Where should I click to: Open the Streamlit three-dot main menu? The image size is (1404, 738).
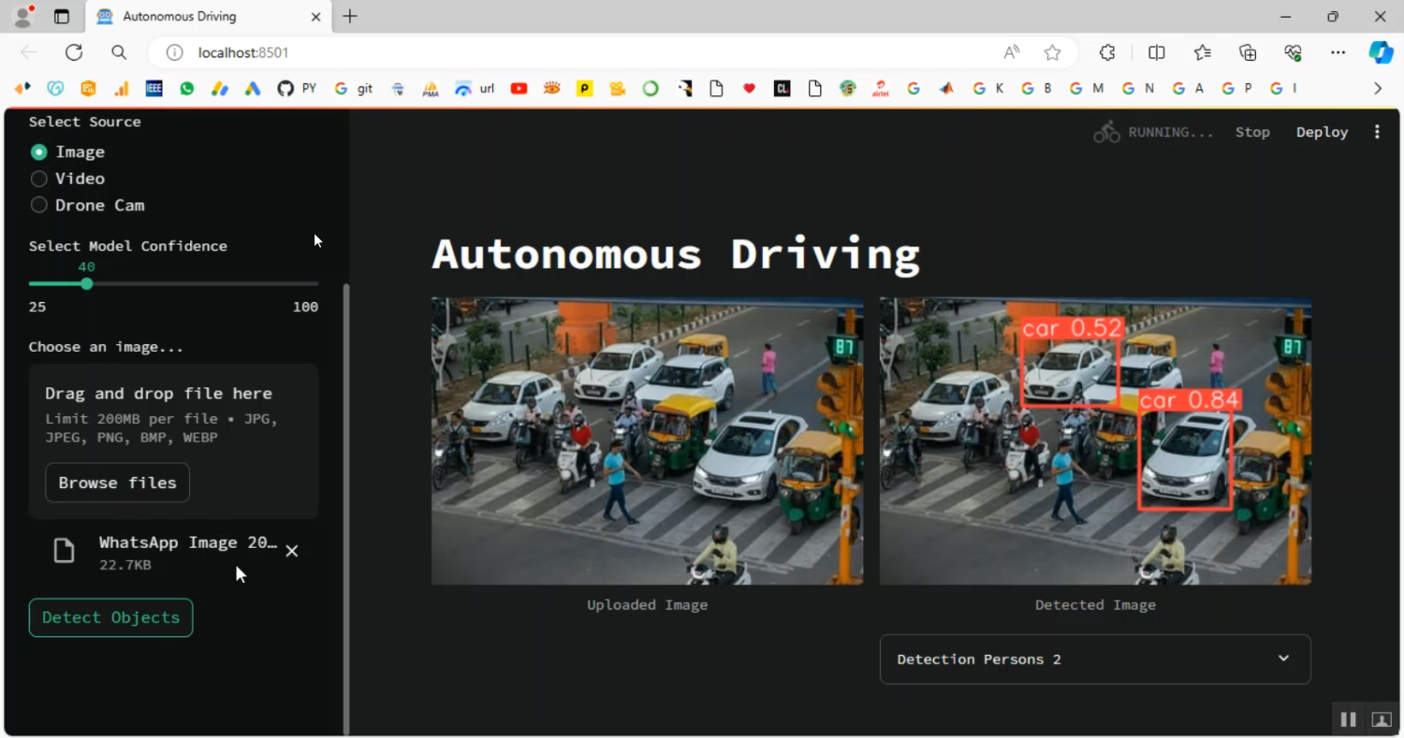[1377, 132]
